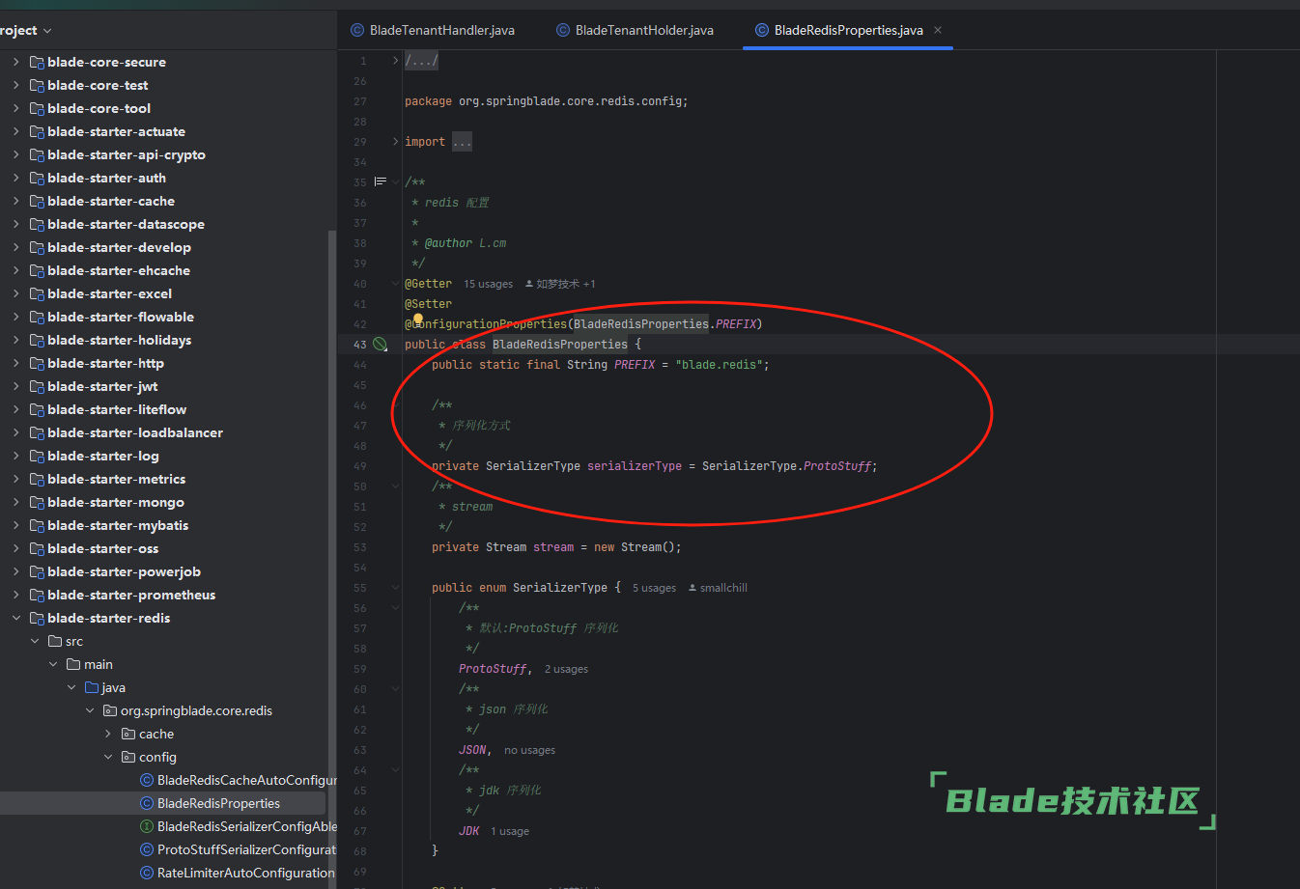1300x889 pixels.
Task: Close the BladeRedisProperties.java tab
Action: coord(938,30)
